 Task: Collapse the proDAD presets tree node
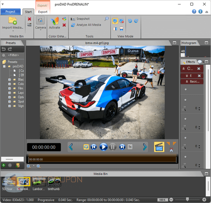(4, 66)
